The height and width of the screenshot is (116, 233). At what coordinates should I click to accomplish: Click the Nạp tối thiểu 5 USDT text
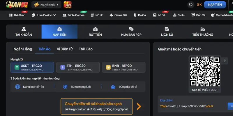pos(205,90)
